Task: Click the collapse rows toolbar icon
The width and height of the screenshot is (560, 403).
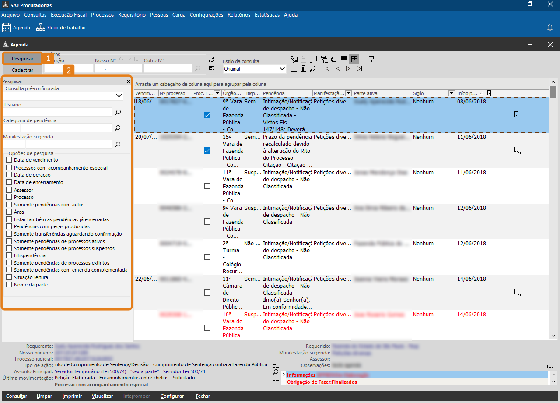Action: (334, 59)
